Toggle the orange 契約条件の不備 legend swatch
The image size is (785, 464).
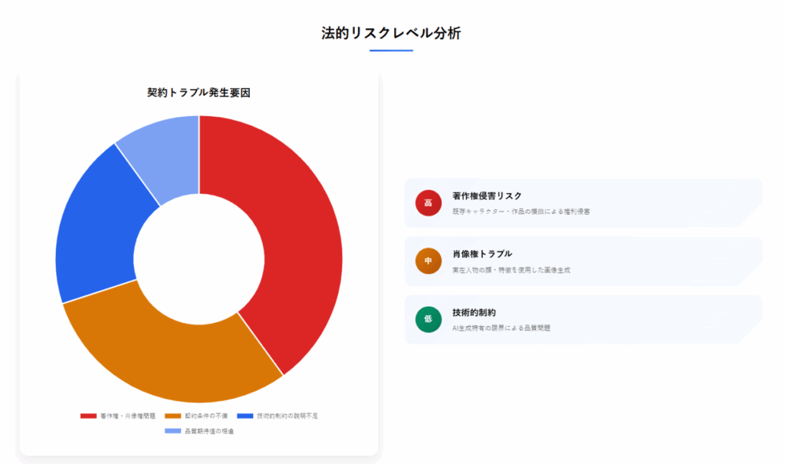(x=172, y=416)
